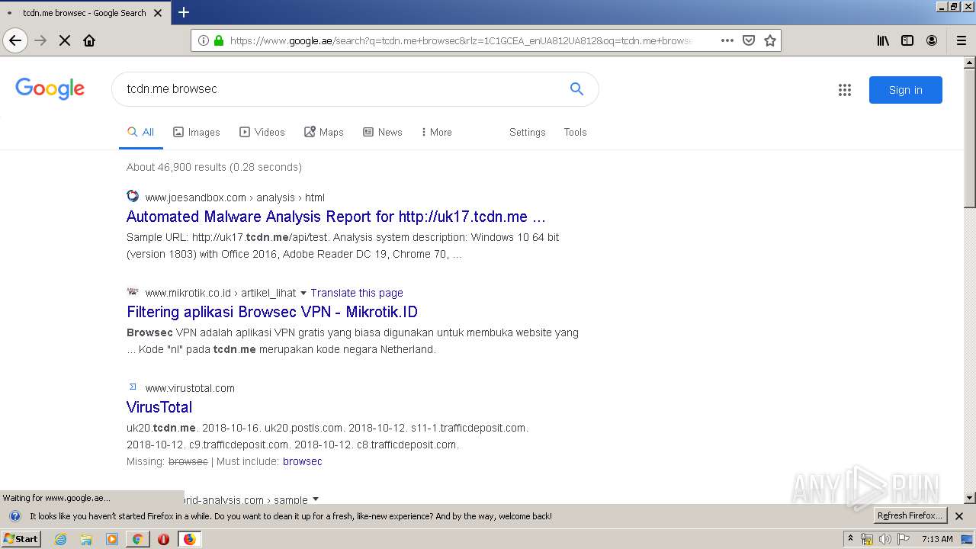The height and width of the screenshot is (549, 976).
Task: Click Translate this page link
Action: pyautogui.click(x=357, y=293)
